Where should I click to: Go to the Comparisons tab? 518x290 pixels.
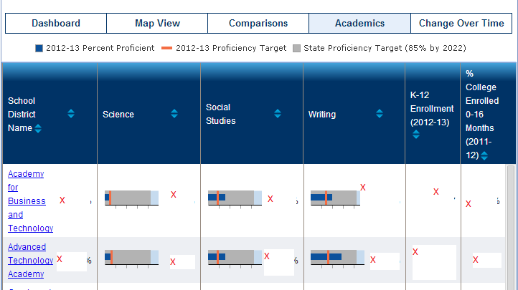click(258, 23)
